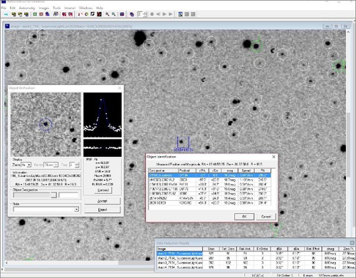
Task: Click the PA column header
Action: pos(263,170)
